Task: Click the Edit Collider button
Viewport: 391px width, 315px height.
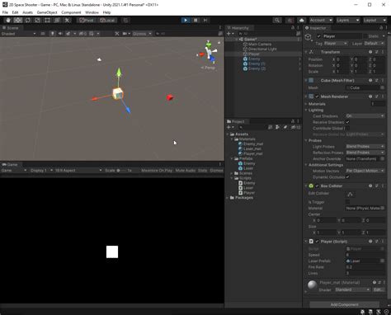Action: click(350, 195)
